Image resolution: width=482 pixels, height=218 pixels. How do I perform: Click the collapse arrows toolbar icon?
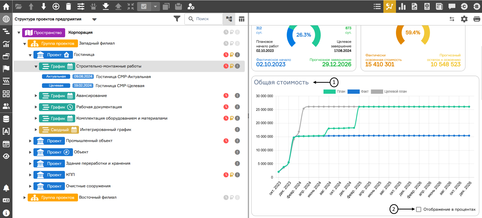pyautogui.click(x=131, y=7)
